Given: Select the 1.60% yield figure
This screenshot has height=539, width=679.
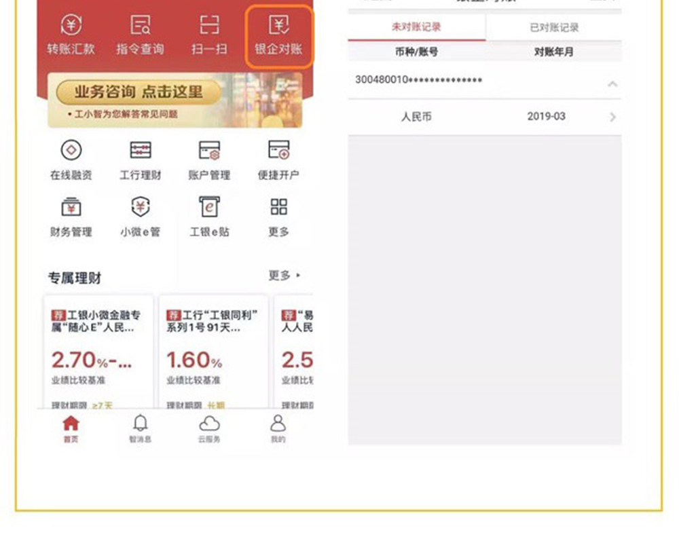Looking at the screenshot, I should [x=194, y=360].
